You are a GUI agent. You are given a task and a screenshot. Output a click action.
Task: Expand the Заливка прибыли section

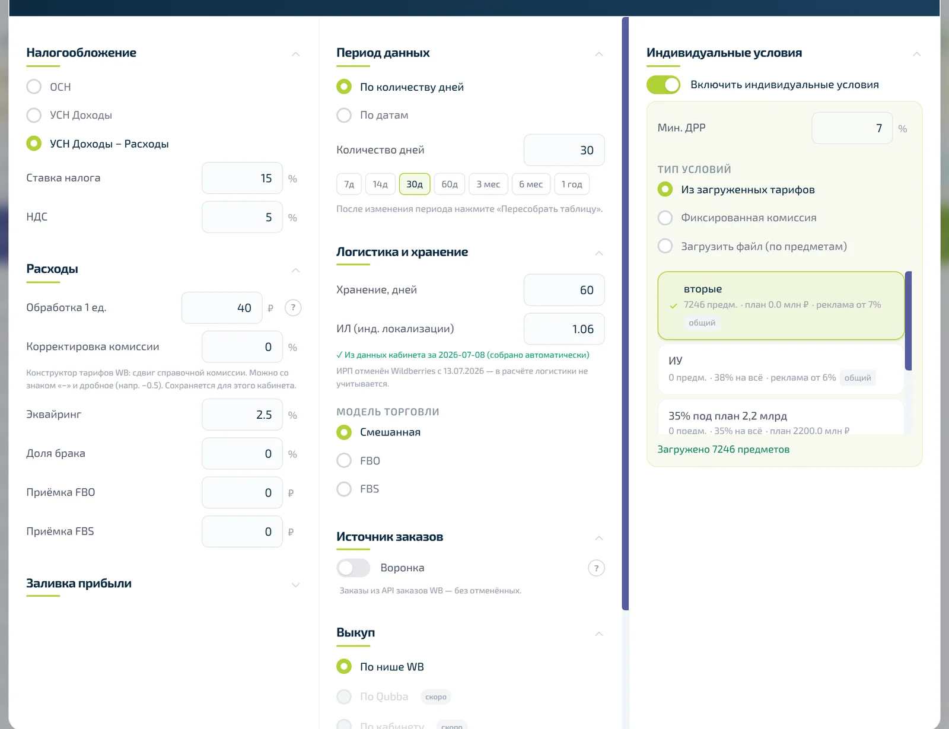(x=295, y=585)
